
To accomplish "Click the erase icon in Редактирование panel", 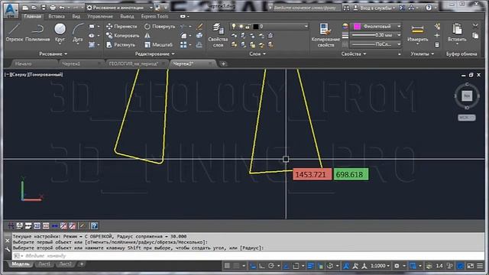I will (x=199, y=27).
